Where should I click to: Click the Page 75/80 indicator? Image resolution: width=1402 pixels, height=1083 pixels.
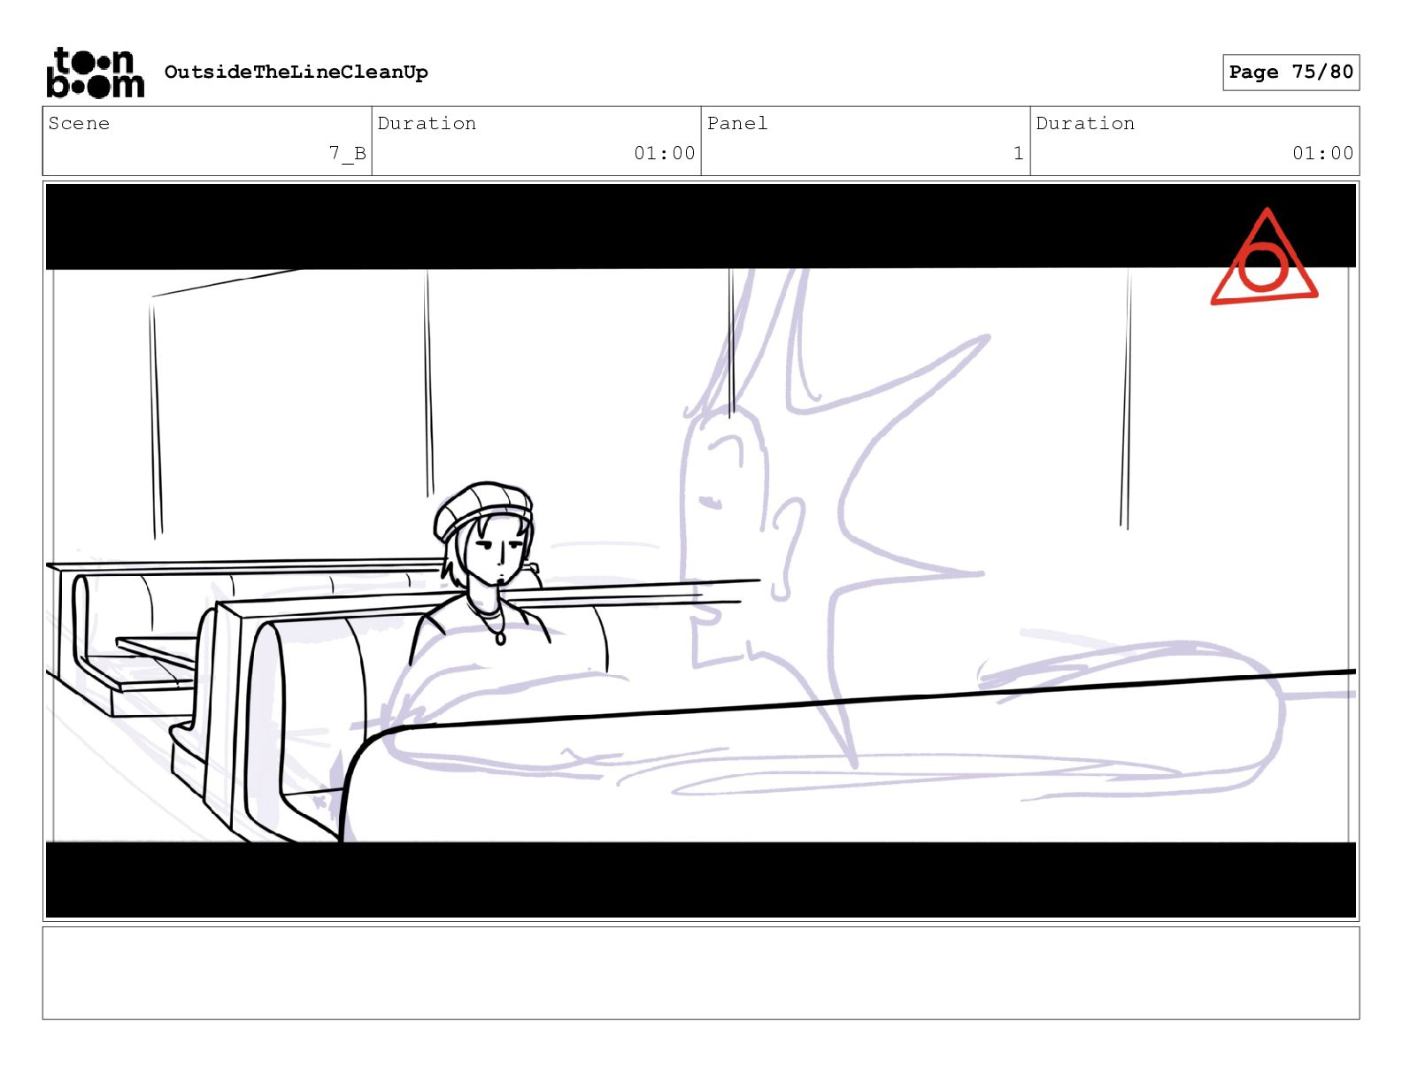(1290, 73)
